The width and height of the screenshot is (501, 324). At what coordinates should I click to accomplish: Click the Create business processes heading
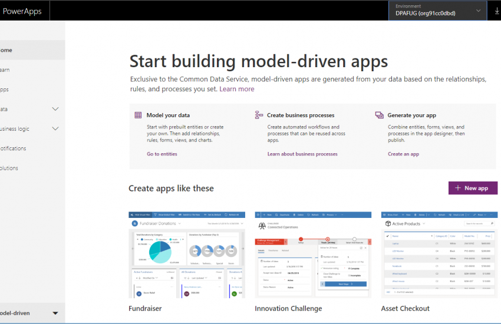(301, 115)
